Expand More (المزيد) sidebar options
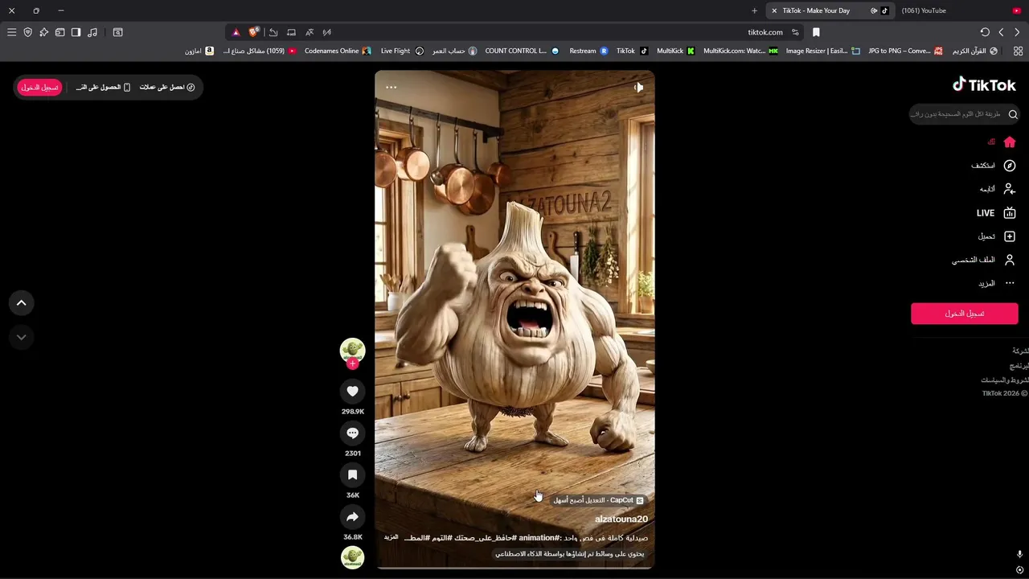Viewport: 1029px width, 579px height. pos(997,283)
